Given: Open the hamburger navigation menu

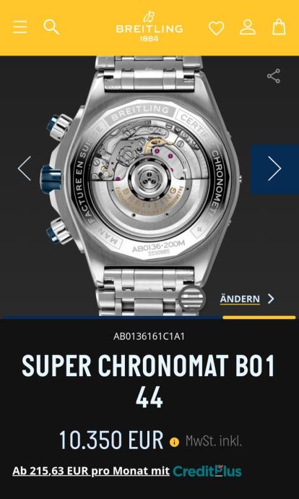Looking at the screenshot, I should pyautogui.click(x=19, y=27).
